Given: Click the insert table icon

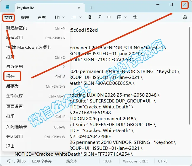Looking at the screenshot, I should [x=119, y=17].
